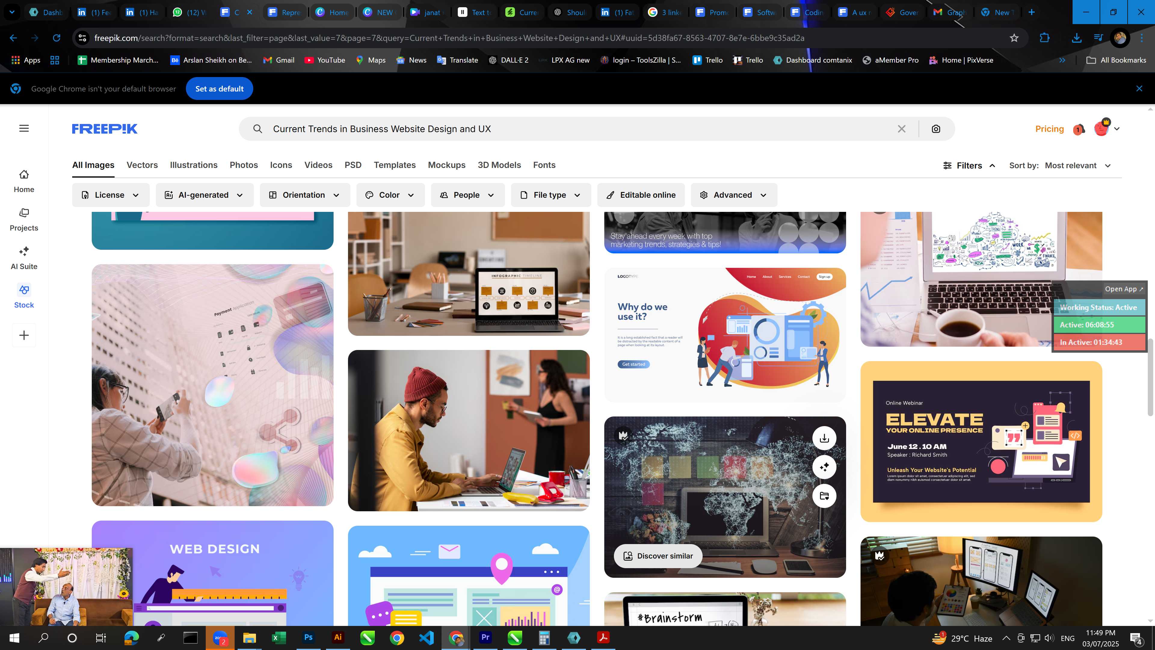The height and width of the screenshot is (650, 1155).
Task: Open AI Suite in sidebar
Action: coord(24,258)
